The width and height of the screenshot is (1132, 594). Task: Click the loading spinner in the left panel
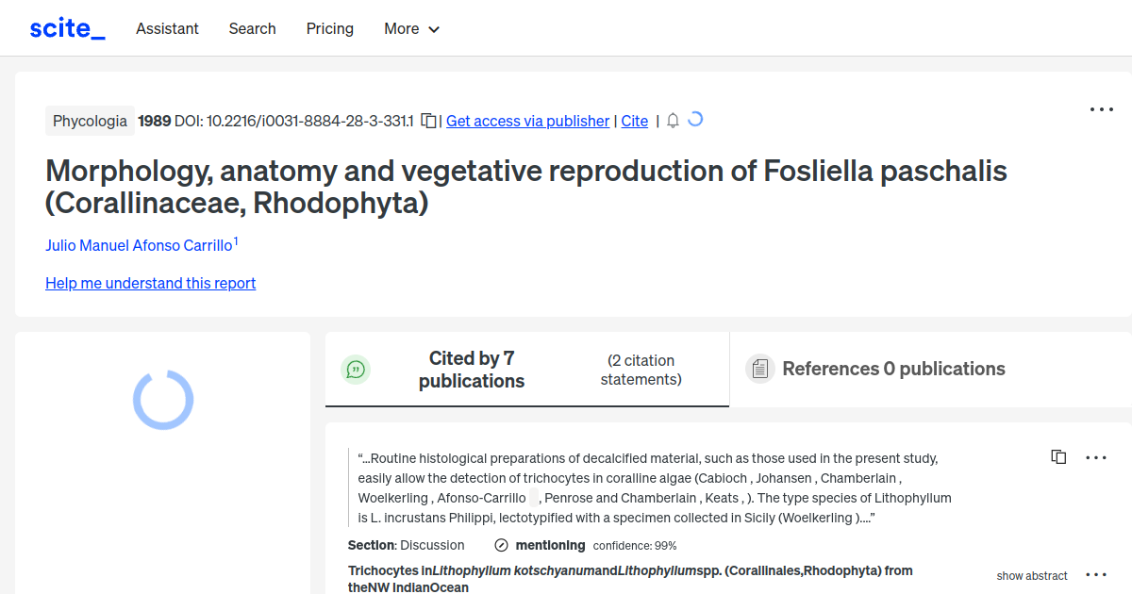(x=162, y=400)
